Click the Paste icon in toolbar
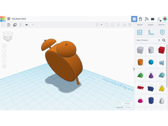 (x=9, y=25)
